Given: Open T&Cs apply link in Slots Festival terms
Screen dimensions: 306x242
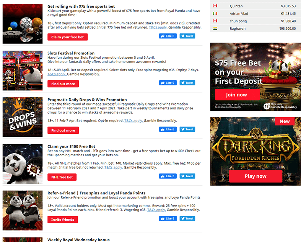Looking at the screenshot, I should 57,74.
